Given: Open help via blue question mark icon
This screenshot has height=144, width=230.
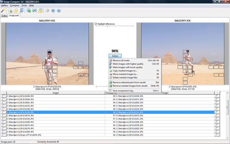Looking at the screenshot, I should pyautogui.click(x=59, y=10).
